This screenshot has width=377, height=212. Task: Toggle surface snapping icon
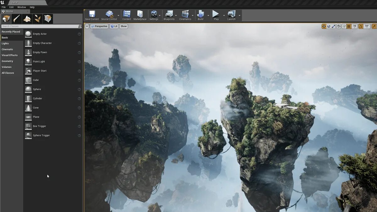pos(344,26)
